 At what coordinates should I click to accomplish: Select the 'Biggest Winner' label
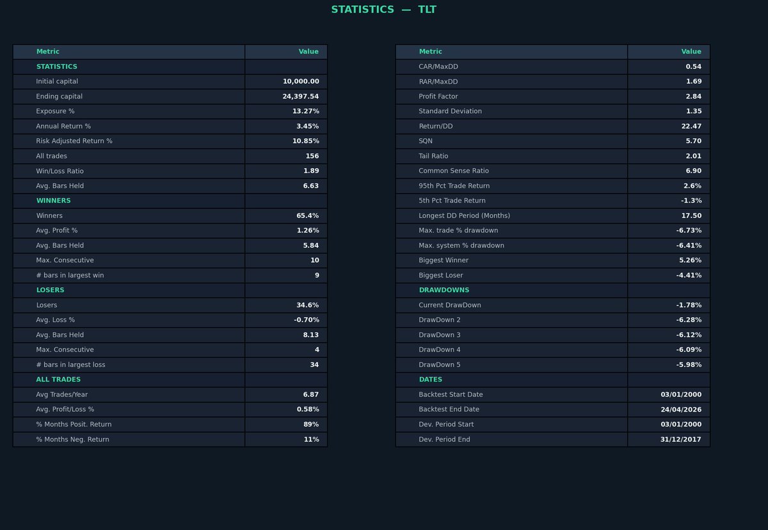click(x=444, y=261)
